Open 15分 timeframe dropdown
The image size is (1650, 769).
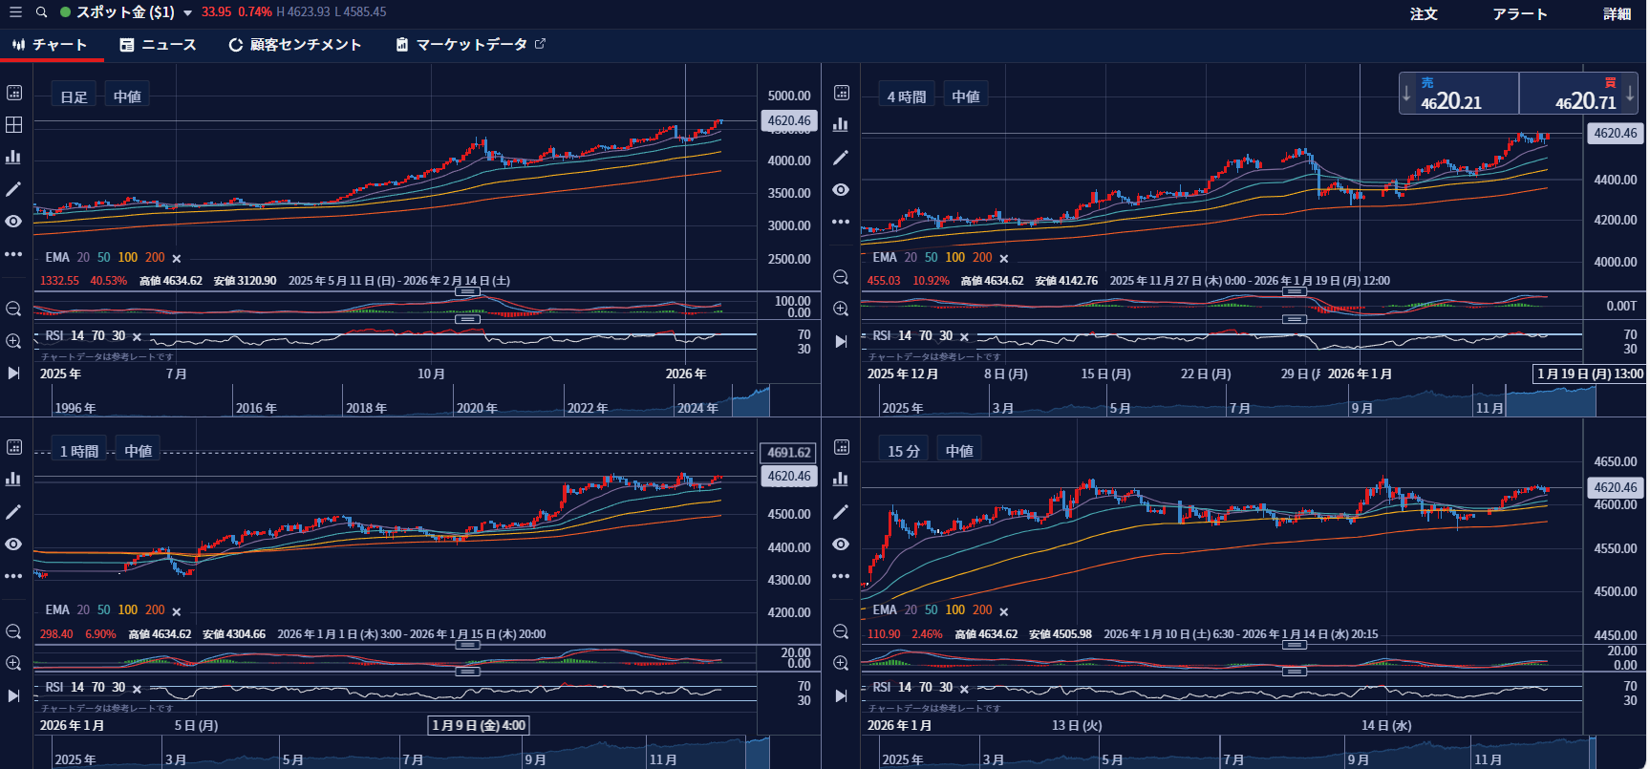click(x=904, y=451)
